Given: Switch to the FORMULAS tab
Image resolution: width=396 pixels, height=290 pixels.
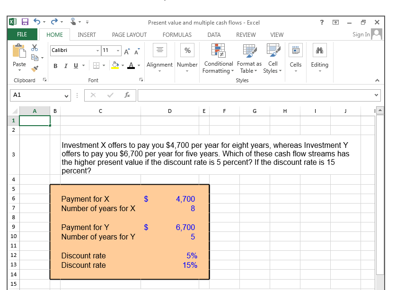Looking at the screenshot, I should [x=177, y=35].
